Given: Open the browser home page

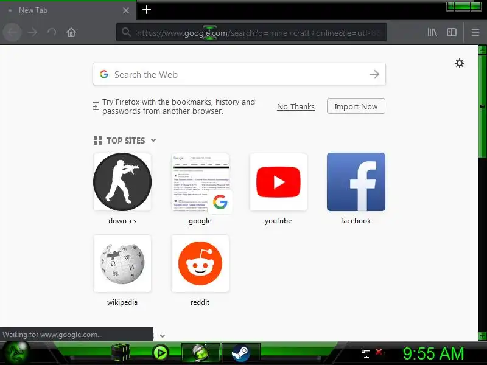Looking at the screenshot, I should click(71, 32).
